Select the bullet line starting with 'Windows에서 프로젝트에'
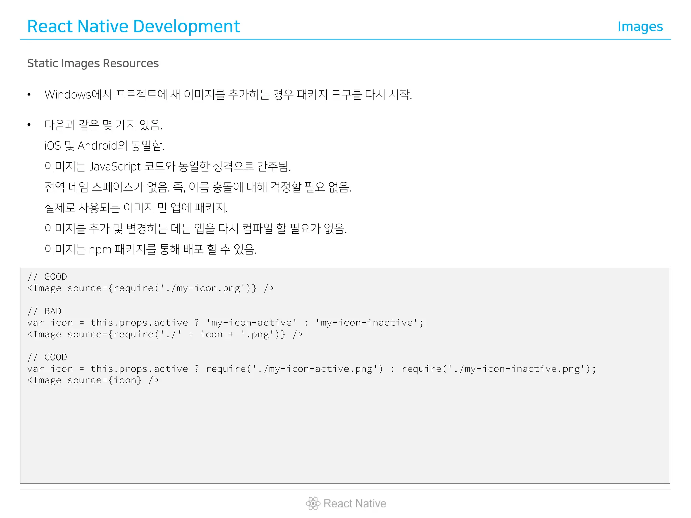The width and height of the screenshot is (691, 518). 228,95
